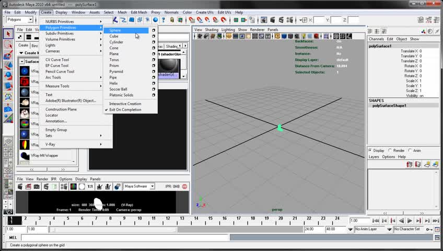
Task: Open the Help question mark icon on shelf
Action: point(164,20)
